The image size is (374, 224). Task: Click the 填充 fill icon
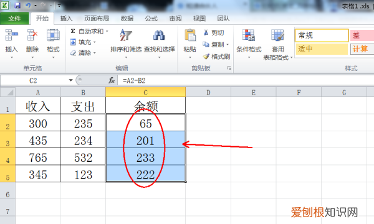click(x=73, y=42)
